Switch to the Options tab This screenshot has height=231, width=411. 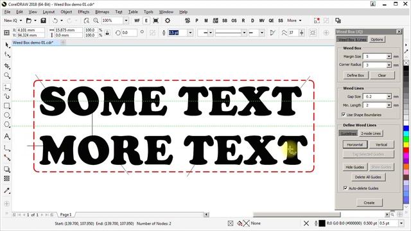[x=377, y=39]
